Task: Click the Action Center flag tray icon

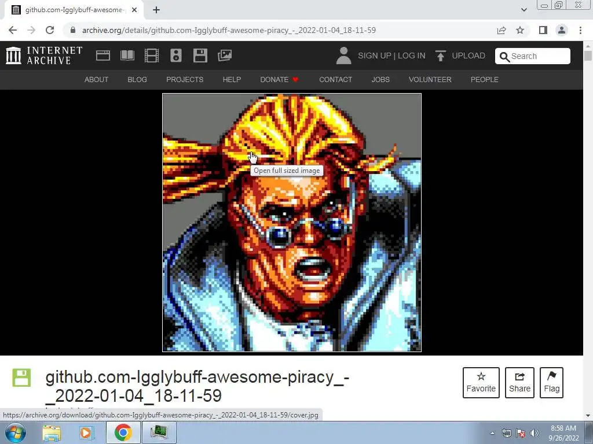Action: pyautogui.click(x=521, y=433)
